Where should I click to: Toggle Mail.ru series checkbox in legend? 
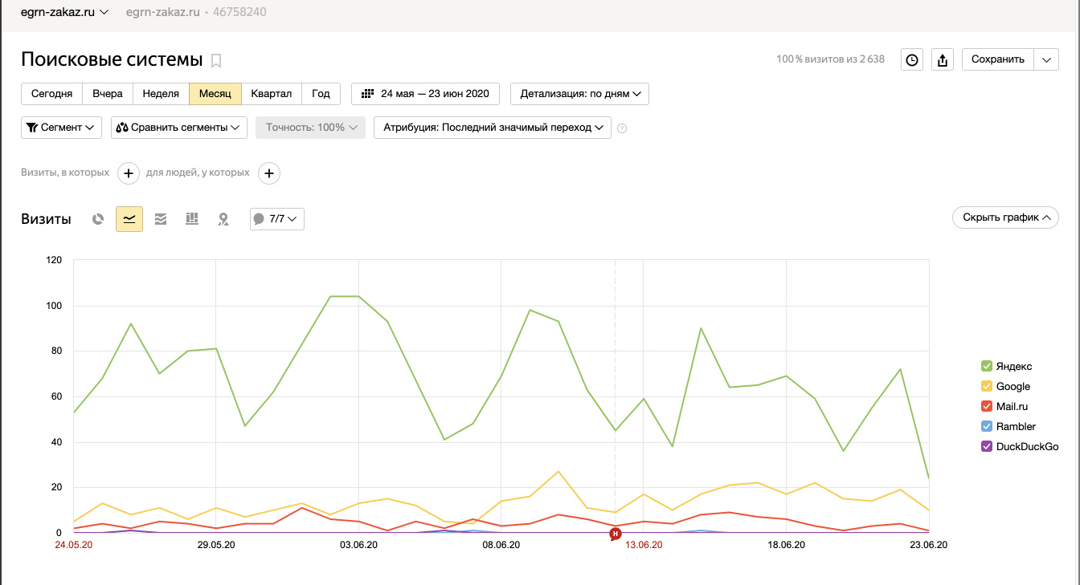[x=986, y=406]
